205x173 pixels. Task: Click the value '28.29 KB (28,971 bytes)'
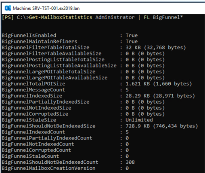coord(160,96)
